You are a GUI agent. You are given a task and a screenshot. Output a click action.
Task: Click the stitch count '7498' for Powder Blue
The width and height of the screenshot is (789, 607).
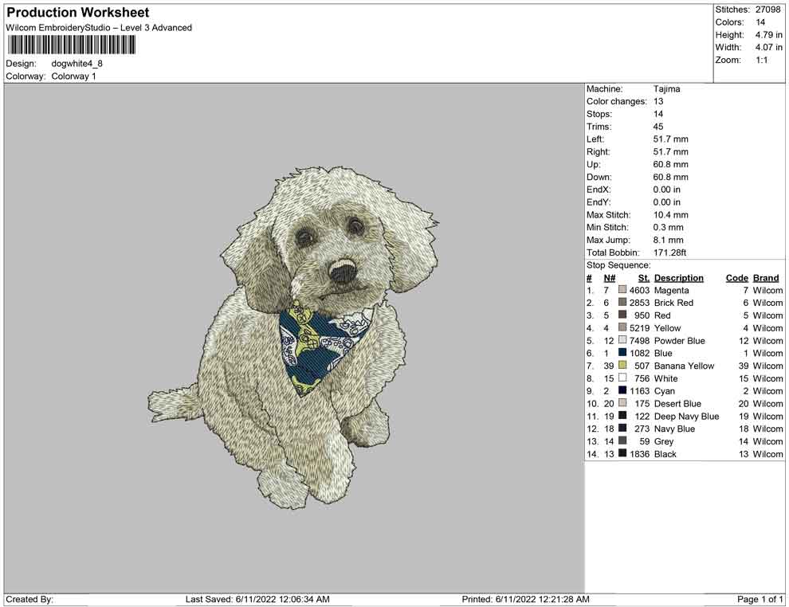click(639, 340)
